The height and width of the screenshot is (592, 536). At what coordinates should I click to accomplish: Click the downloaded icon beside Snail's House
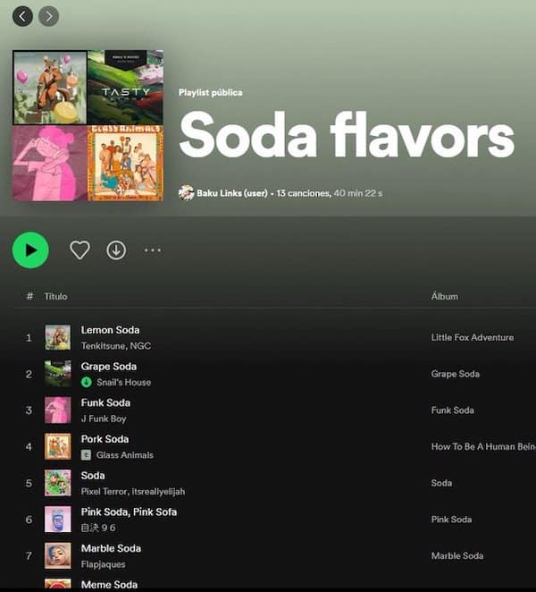tap(87, 382)
